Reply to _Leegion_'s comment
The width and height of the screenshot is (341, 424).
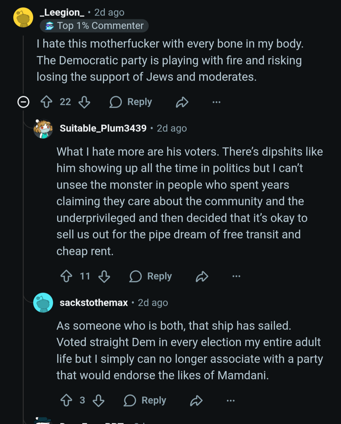(131, 102)
